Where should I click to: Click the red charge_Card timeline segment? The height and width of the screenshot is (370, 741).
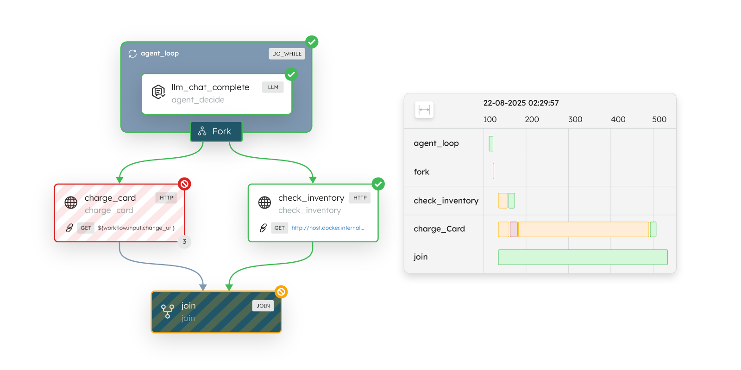514,229
